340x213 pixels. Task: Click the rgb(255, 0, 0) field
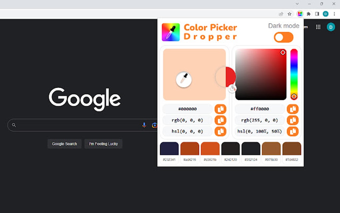[x=260, y=120]
